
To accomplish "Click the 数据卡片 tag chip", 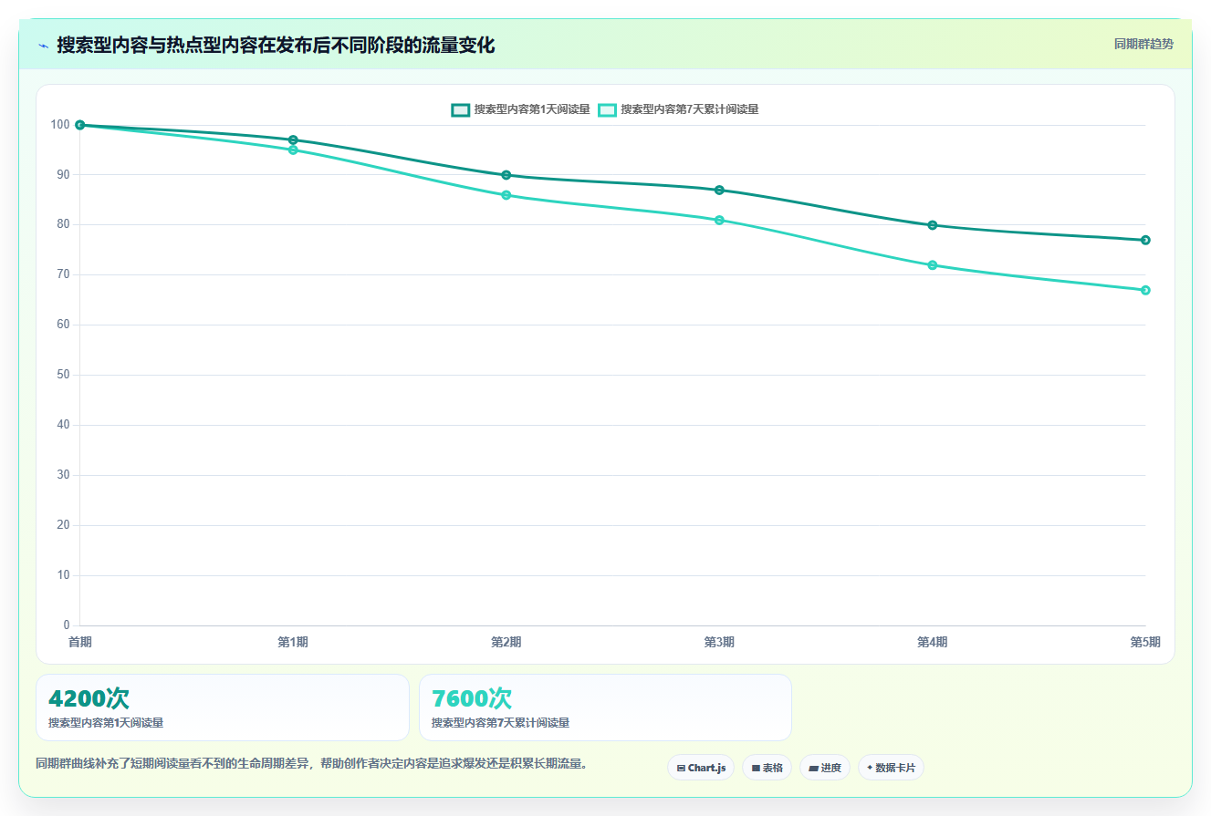I will [x=891, y=768].
